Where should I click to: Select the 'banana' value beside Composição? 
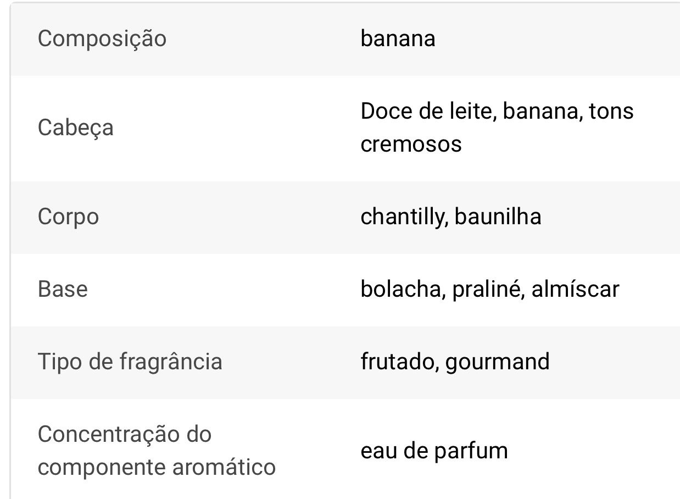coord(398,38)
